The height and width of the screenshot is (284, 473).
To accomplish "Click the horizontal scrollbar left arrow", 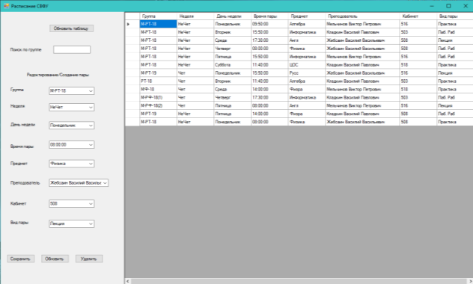I will point(128,281).
